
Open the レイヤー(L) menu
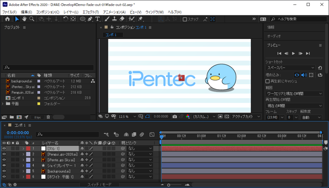71,12
